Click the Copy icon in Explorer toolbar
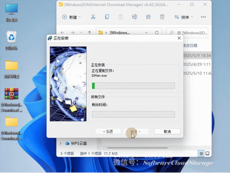The width and height of the screenshot is (230, 173). click(x=107, y=17)
